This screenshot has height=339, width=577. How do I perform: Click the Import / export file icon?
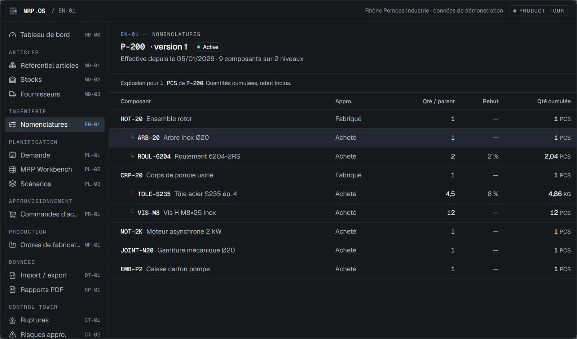13,275
